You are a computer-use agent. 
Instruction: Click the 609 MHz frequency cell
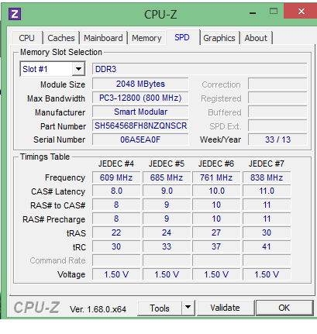tap(116, 177)
